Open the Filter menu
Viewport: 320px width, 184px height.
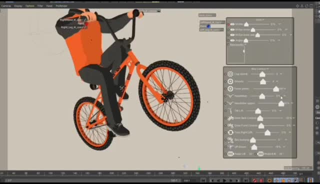click(x=40, y=6)
